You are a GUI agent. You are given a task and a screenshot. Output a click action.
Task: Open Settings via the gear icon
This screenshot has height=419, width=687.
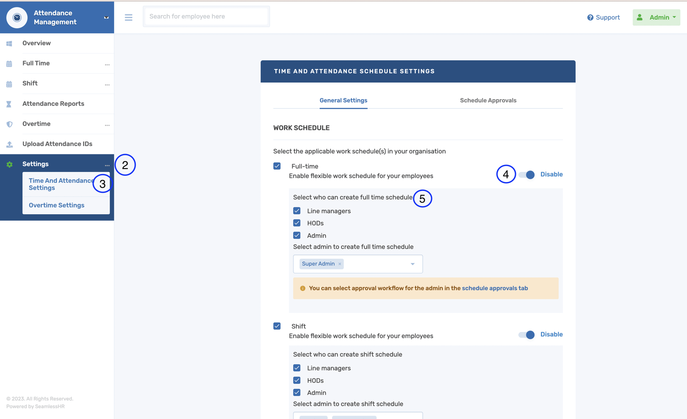click(9, 164)
